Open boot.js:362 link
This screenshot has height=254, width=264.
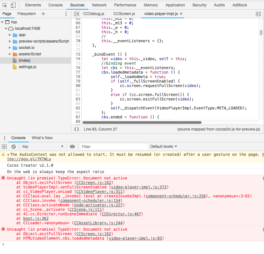(36, 218)
